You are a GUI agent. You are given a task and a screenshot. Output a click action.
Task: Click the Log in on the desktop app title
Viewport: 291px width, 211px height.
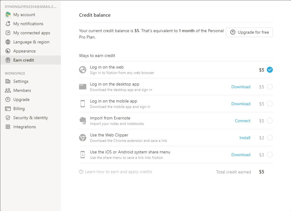(114, 84)
